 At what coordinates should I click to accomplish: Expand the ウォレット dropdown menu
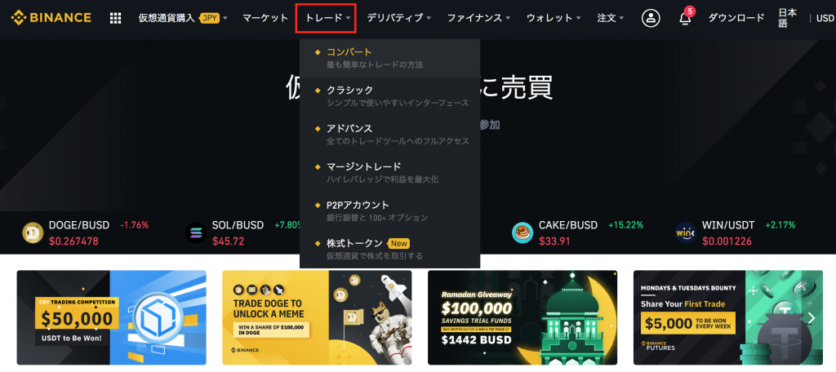[x=553, y=18]
